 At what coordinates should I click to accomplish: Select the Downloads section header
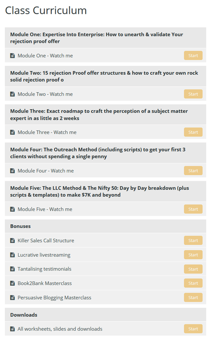[x=24, y=315]
